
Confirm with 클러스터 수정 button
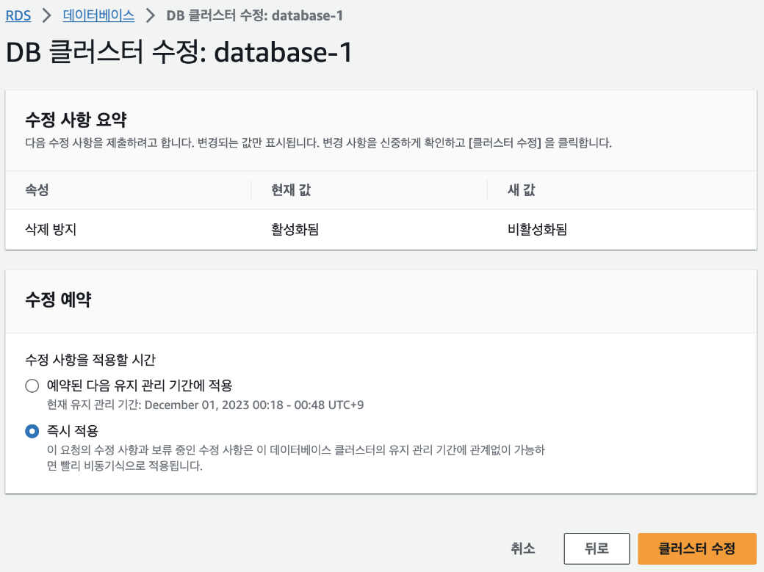[696, 549]
